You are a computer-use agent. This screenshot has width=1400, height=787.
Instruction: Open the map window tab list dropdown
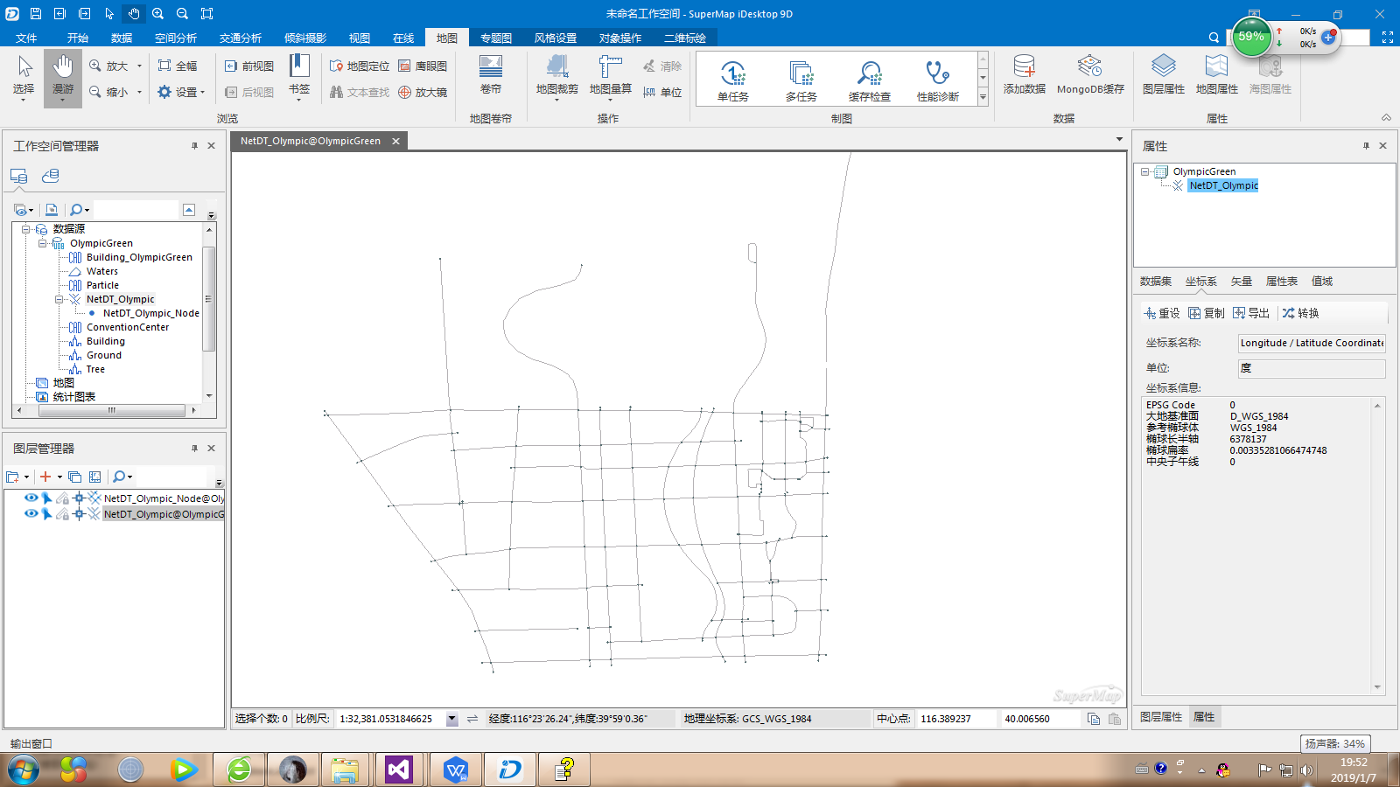1119,140
